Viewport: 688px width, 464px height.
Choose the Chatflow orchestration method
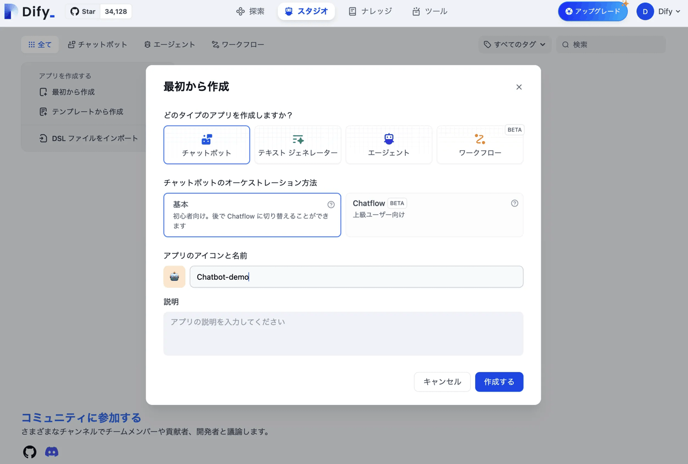(434, 215)
